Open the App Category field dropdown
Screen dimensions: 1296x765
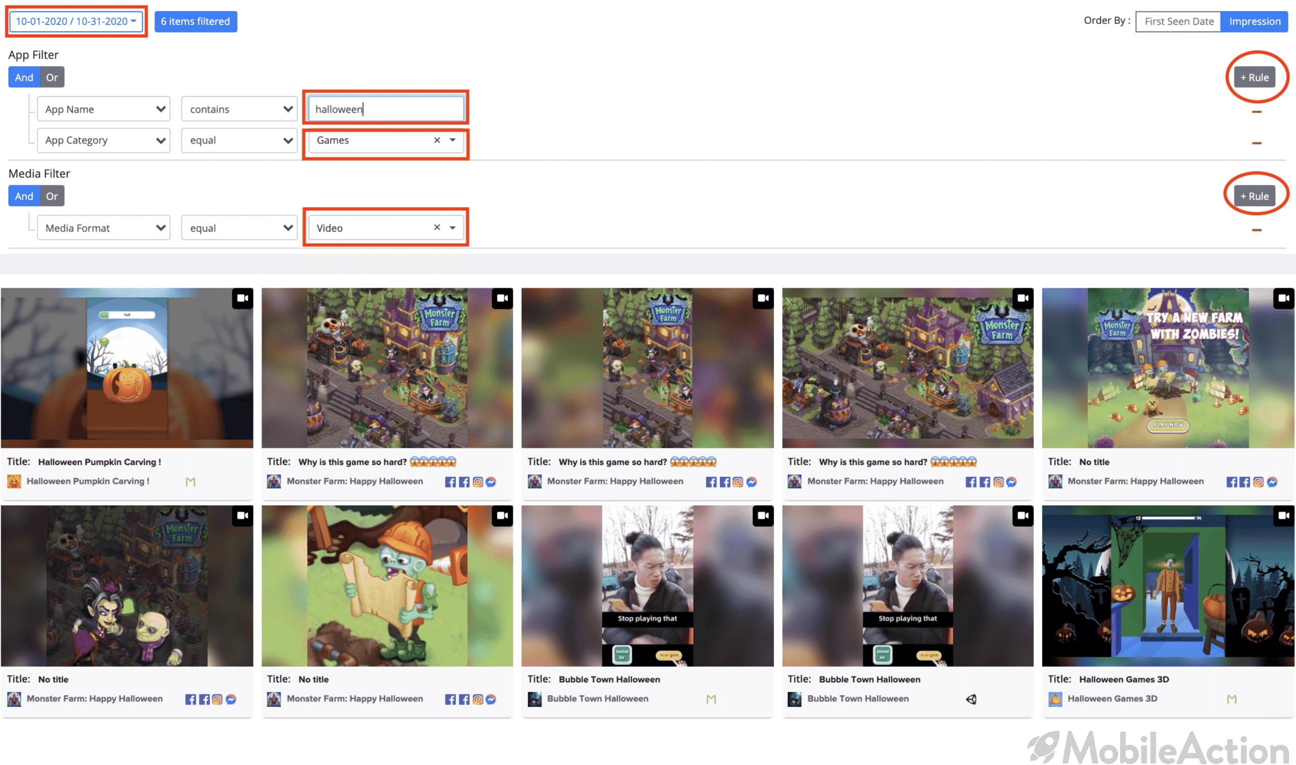coord(104,140)
